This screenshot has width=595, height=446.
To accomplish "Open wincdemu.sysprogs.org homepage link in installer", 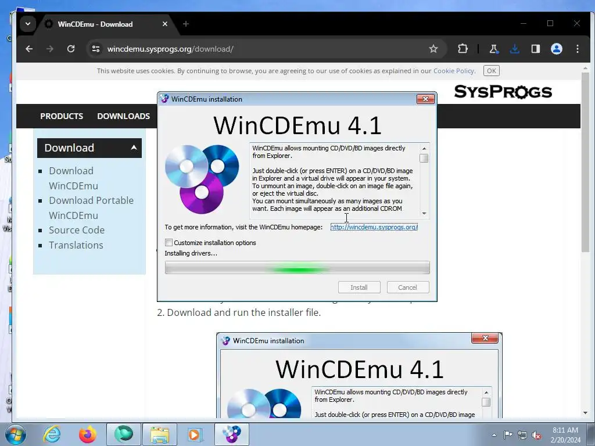I will point(374,227).
